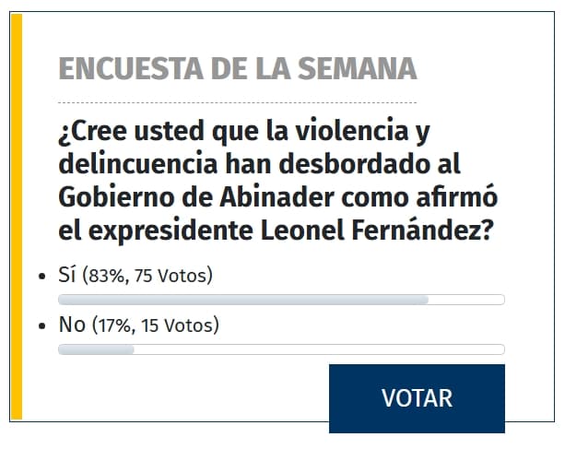Click the word Abinader in the question
This screenshot has width=577, height=449.
pyautogui.click(x=277, y=197)
